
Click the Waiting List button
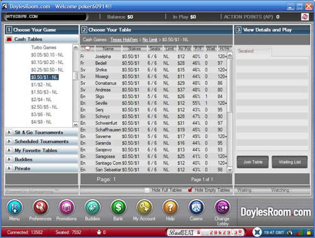click(x=290, y=162)
